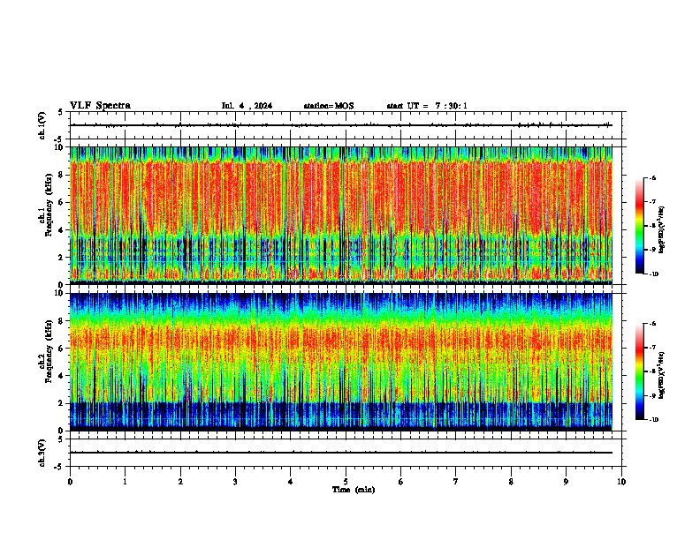Click the "4" kHz tick of ch.2 spectrogram
The width and height of the screenshot is (700, 540).
pyautogui.click(x=62, y=377)
